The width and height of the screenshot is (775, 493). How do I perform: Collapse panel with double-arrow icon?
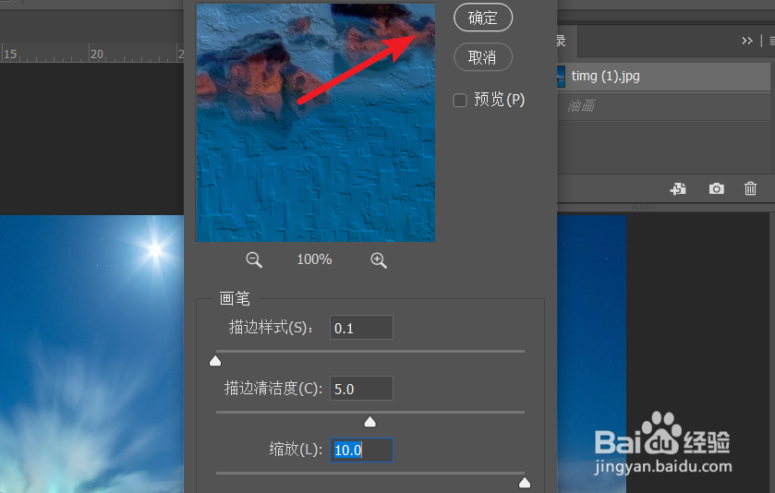[747, 41]
